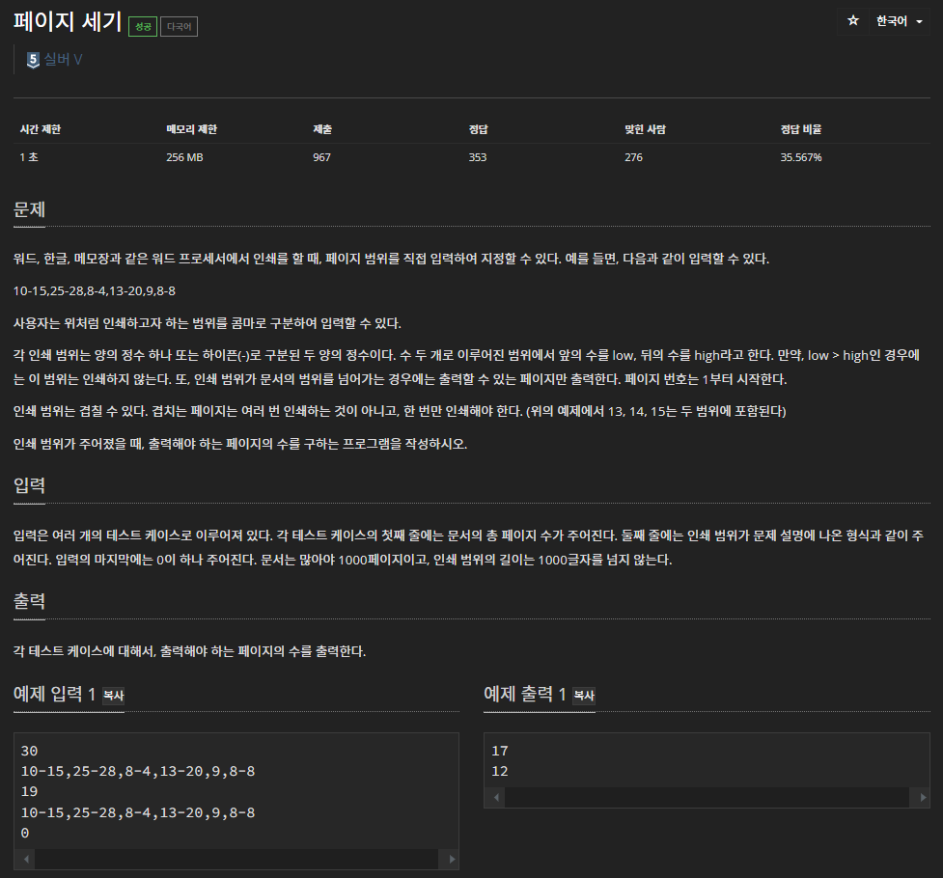Click the accuracy rate 35.567%
Image resolution: width=943 pixels, height=878 pixels.
(x=800, y=157)
